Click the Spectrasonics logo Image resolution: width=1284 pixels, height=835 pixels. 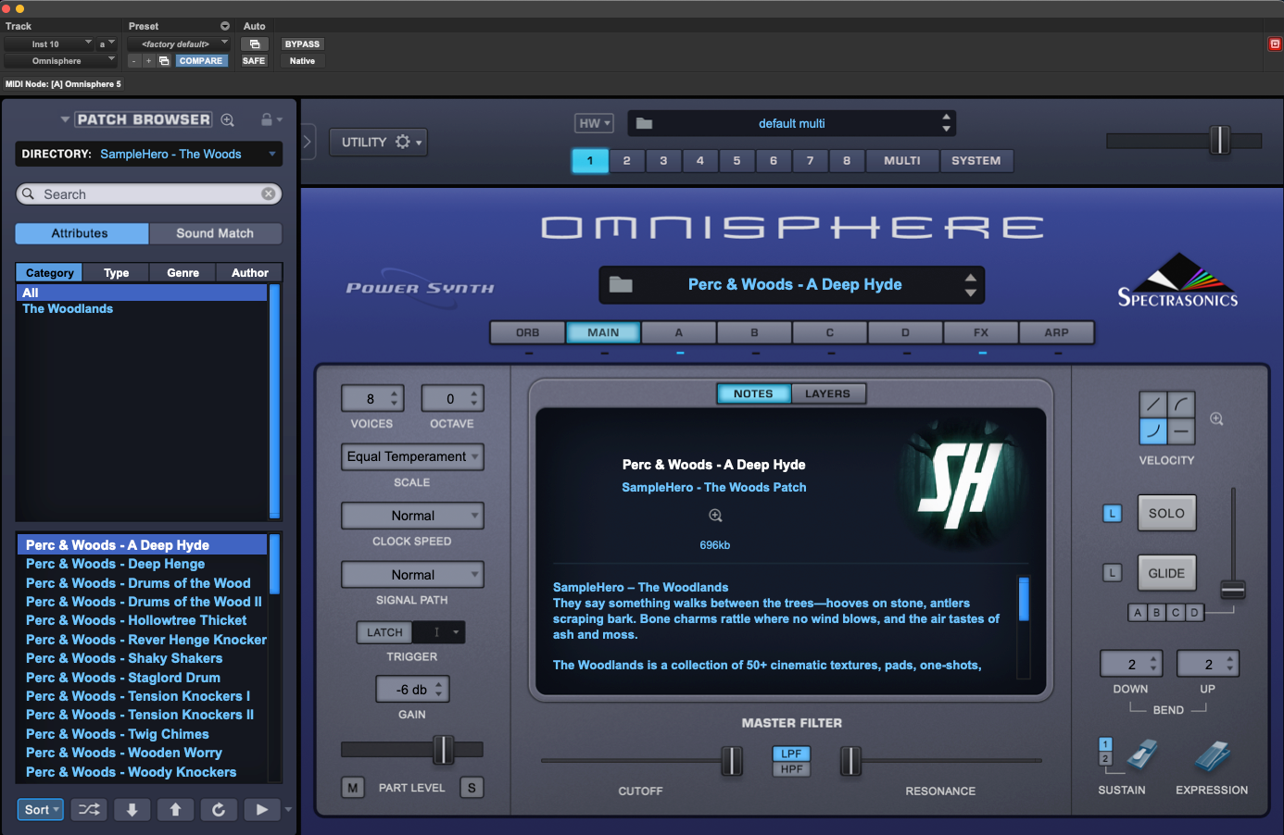pos(1177,280)
